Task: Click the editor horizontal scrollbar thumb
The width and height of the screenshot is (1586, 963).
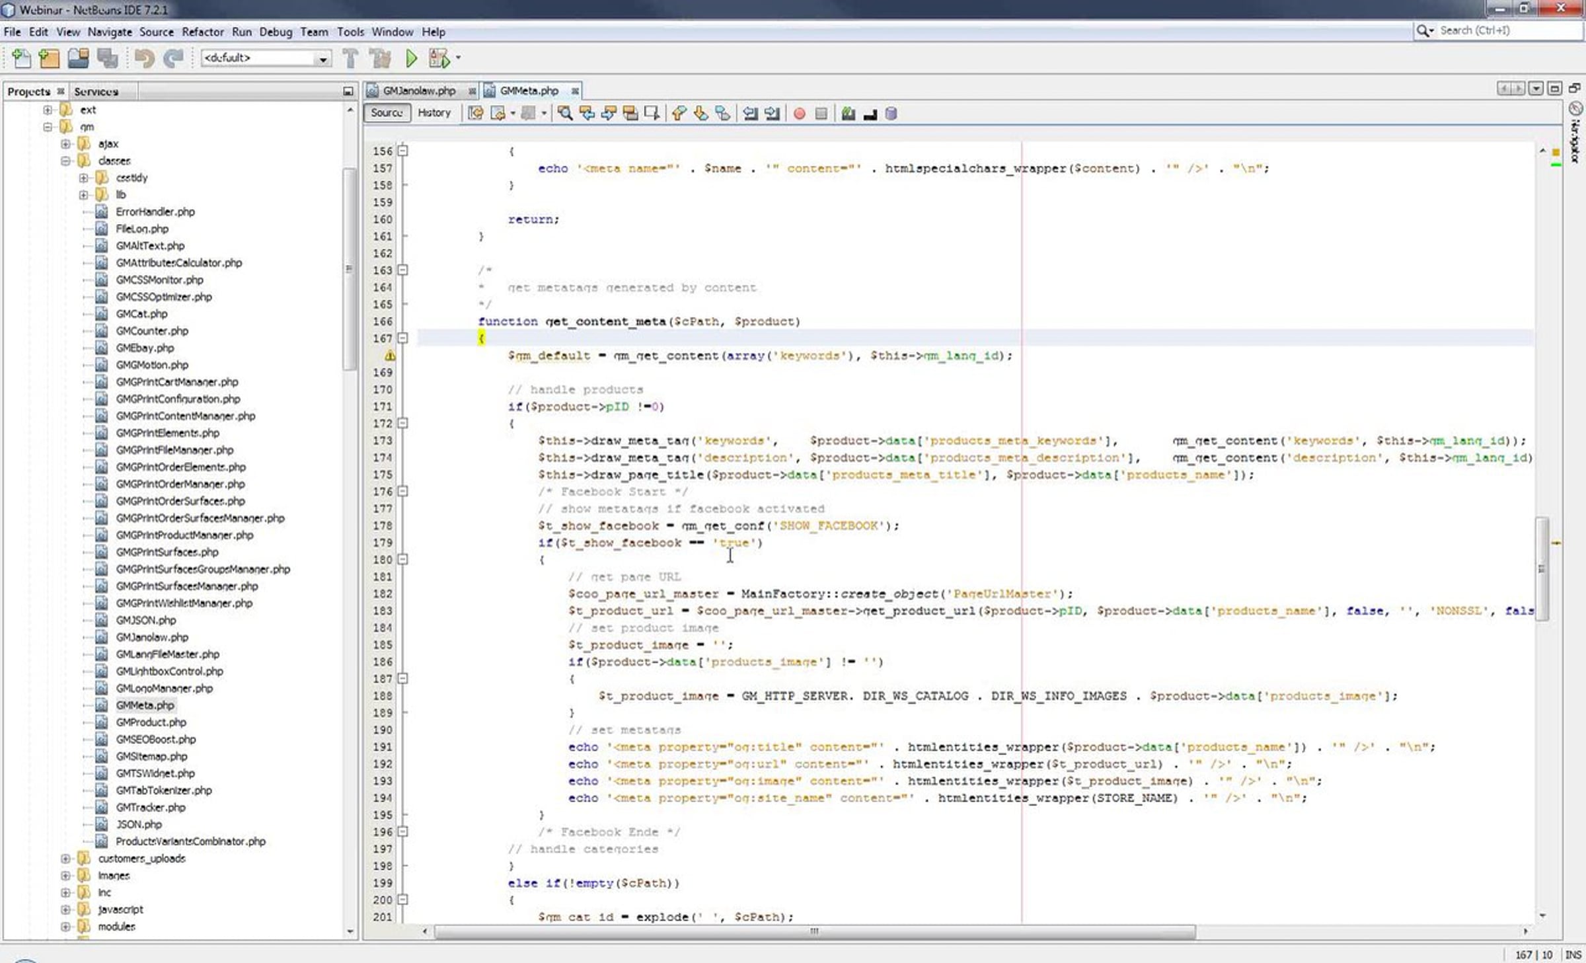Action: (x=814, y=931)
